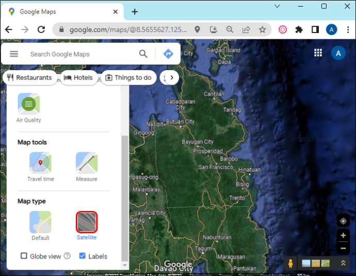The width and height of the screenshot is (356, 276).
Task: Click the Malaybalay map label
Action: 146,189
